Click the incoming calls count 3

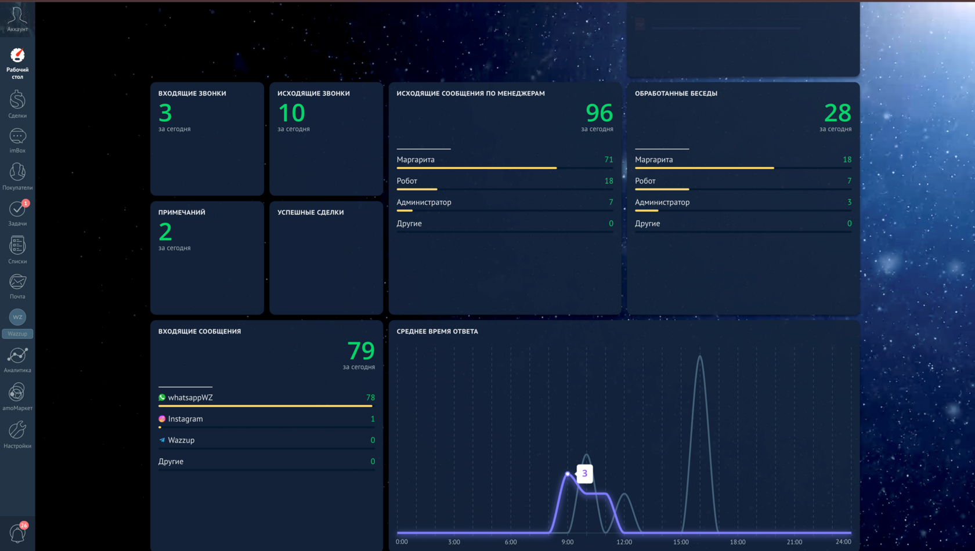tap(165, 113)
